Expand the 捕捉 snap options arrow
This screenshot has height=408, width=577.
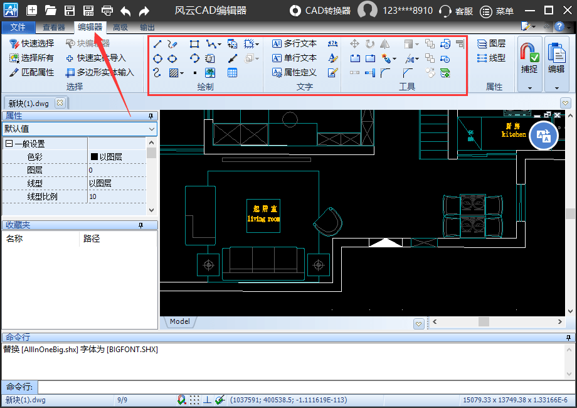[530, 88]
